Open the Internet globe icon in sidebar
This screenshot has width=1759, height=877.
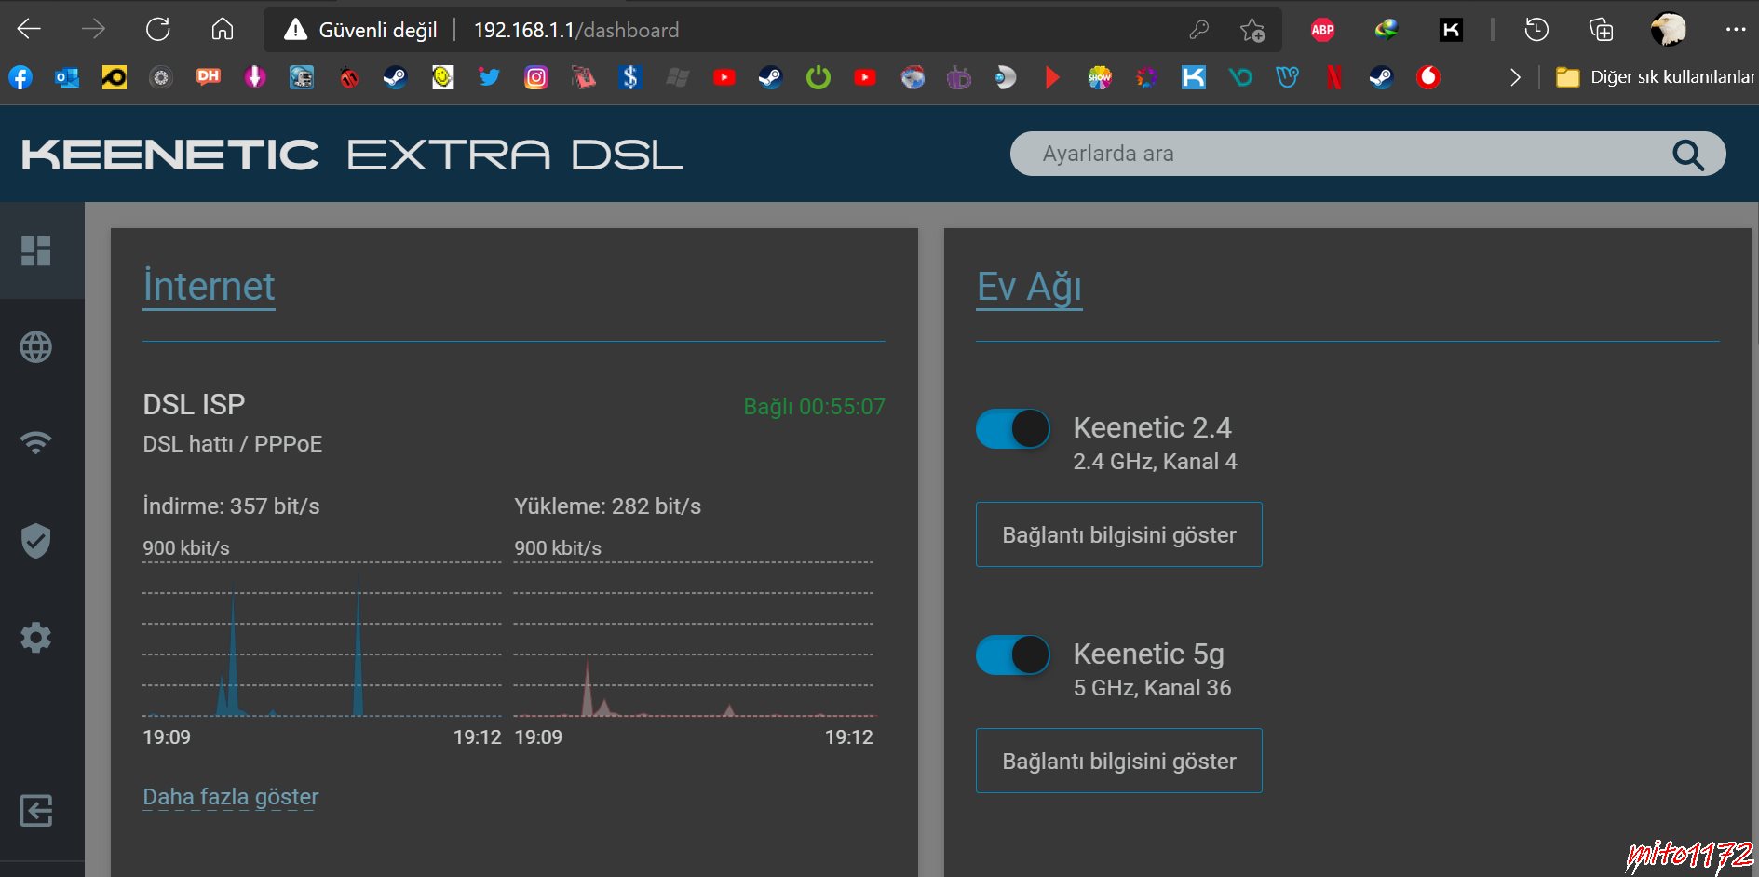(x=36, y=347)
